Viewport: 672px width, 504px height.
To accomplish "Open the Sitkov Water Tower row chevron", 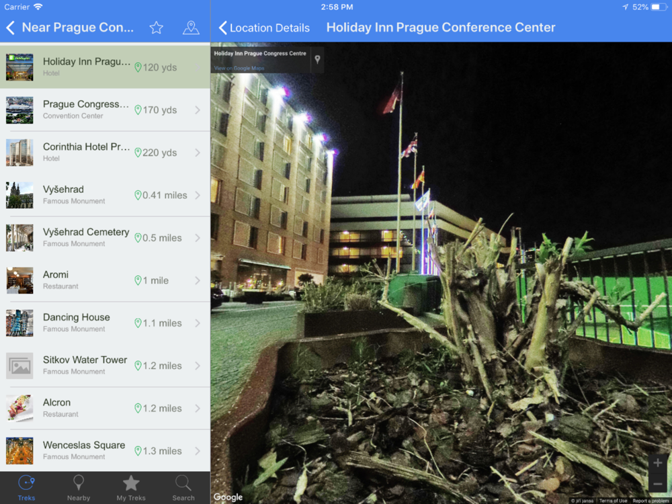I will pyautogui.click(x=198, y=366).
